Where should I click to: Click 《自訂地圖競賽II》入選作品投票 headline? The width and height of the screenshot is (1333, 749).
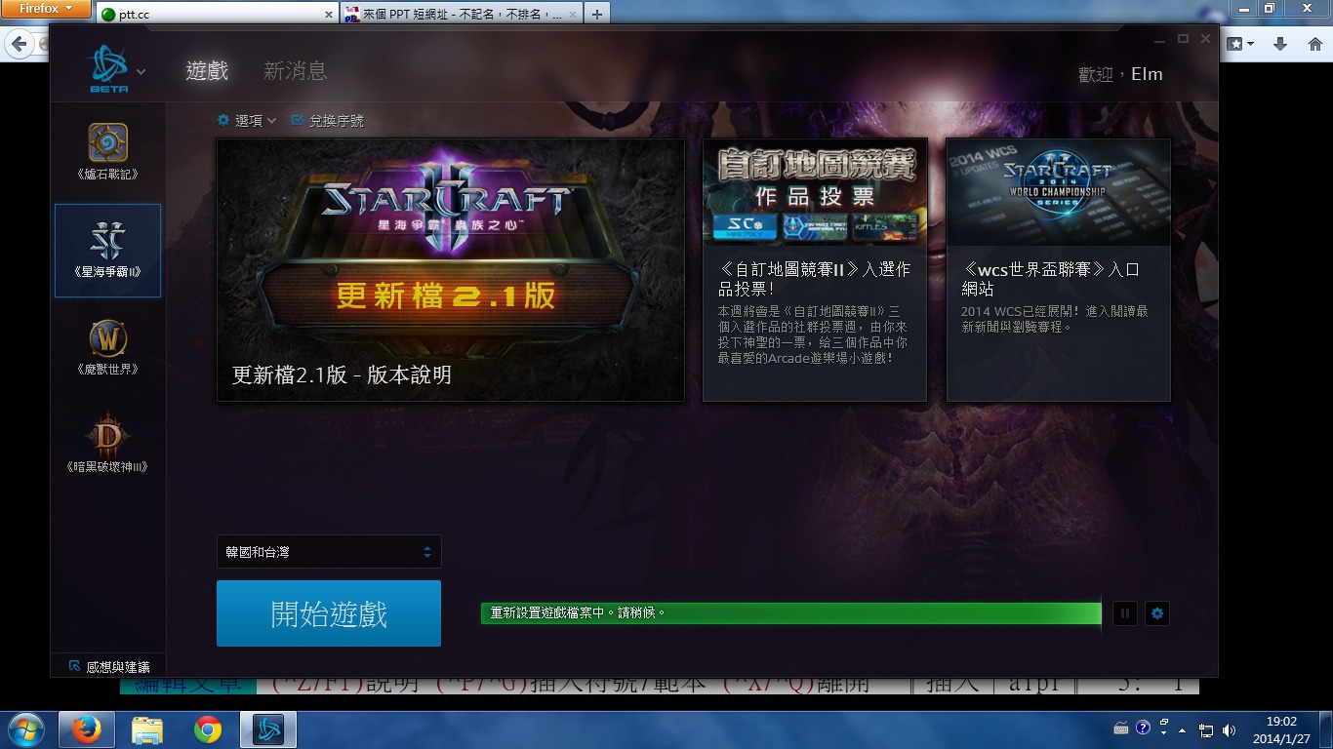[815, 279]
